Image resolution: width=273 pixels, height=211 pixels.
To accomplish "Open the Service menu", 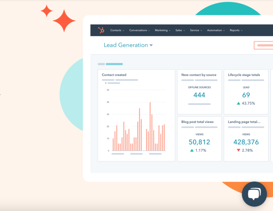I will tap(196, 30).
